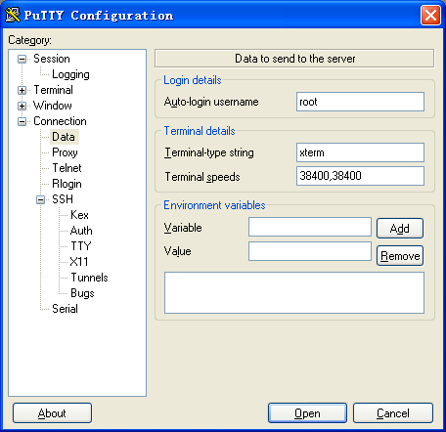Expand the Terminal tree node
This screenshot has width=446, height=432.
tap(22, 90)
